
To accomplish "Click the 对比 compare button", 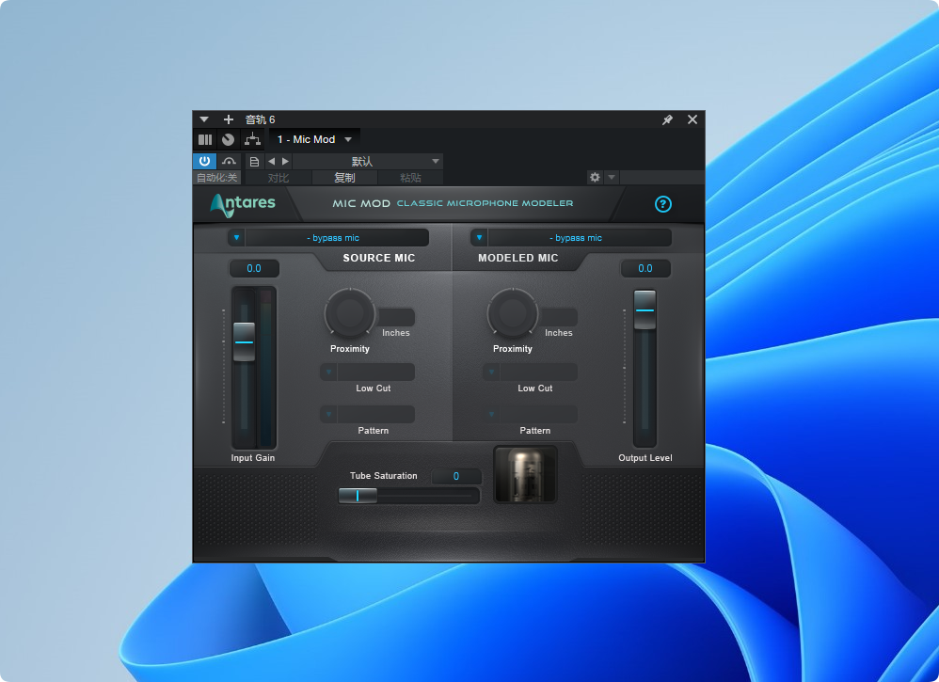I will pyautogui.click(x=279, y=178).
